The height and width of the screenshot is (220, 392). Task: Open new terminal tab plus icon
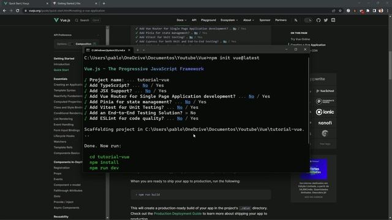(137, 50)
